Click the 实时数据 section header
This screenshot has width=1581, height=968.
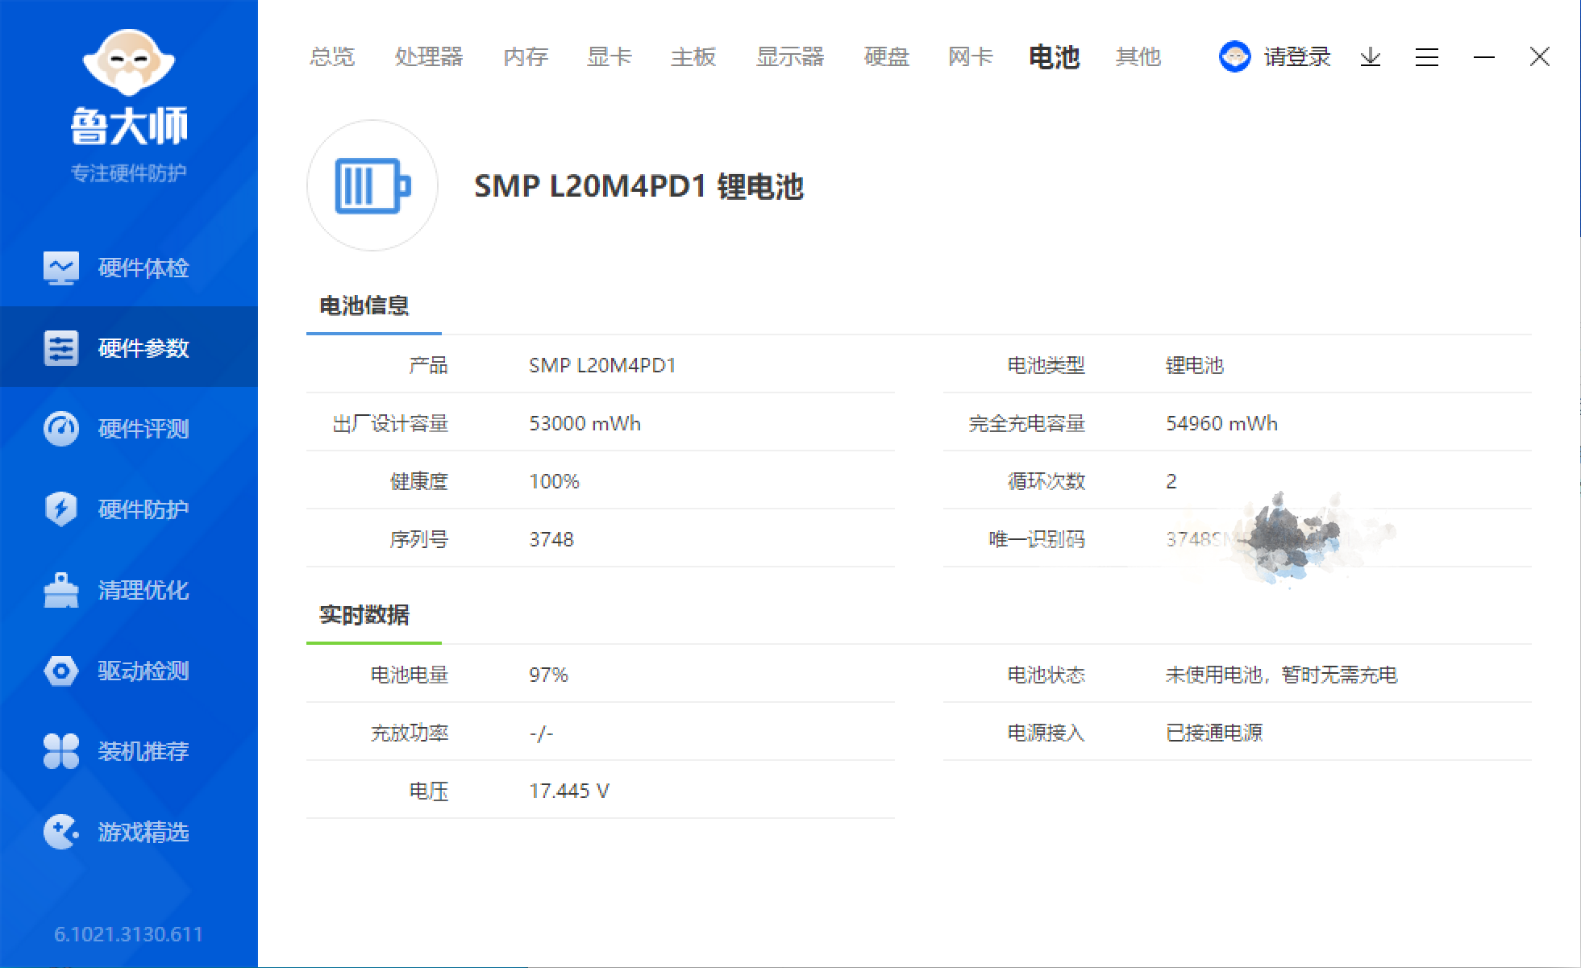point(364,615)
